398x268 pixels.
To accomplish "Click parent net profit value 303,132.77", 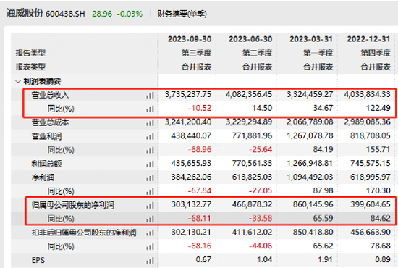I will (x=191, y=204).
